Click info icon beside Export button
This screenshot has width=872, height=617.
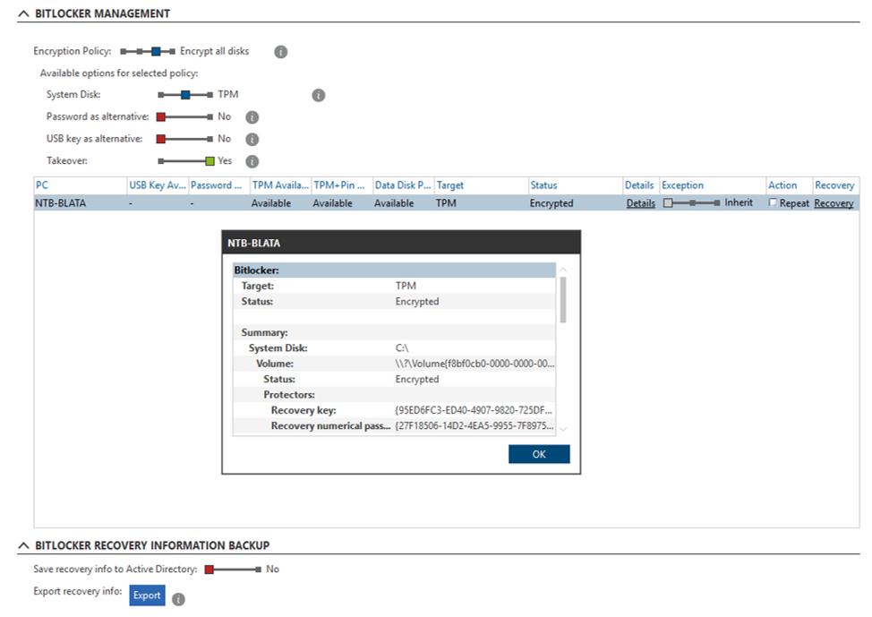pos(178,599)
